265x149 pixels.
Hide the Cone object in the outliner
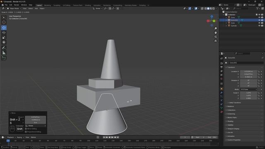tap(259, 17)
